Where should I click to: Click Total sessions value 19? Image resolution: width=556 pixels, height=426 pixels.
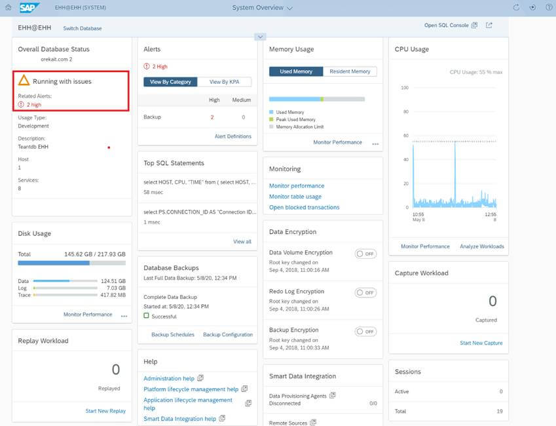pyautogui.click(x=500, y=411)
